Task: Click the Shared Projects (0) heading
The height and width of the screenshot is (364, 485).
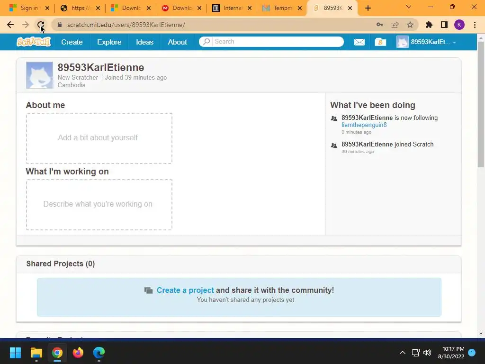Action: (61, 264)
